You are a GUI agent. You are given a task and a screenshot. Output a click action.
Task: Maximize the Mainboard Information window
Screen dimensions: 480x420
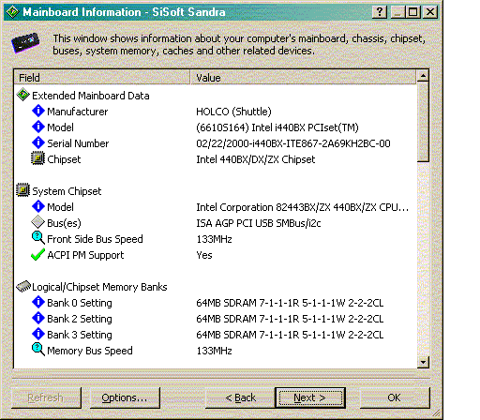(412, 12)
